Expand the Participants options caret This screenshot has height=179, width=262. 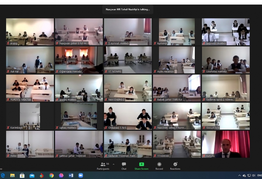coord(114,164)
